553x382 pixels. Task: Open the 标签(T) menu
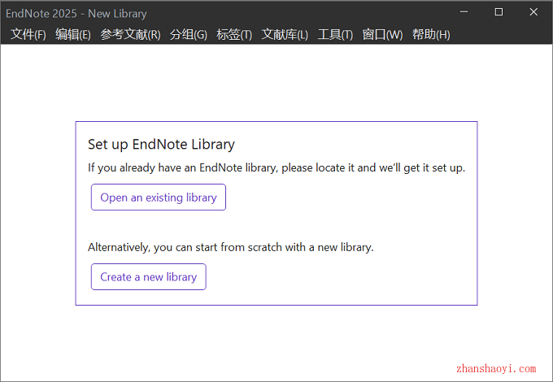pyautogui.click(x=234, y=34)
